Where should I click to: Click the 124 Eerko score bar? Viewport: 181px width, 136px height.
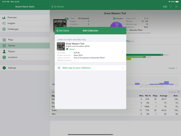click(136, 57)
